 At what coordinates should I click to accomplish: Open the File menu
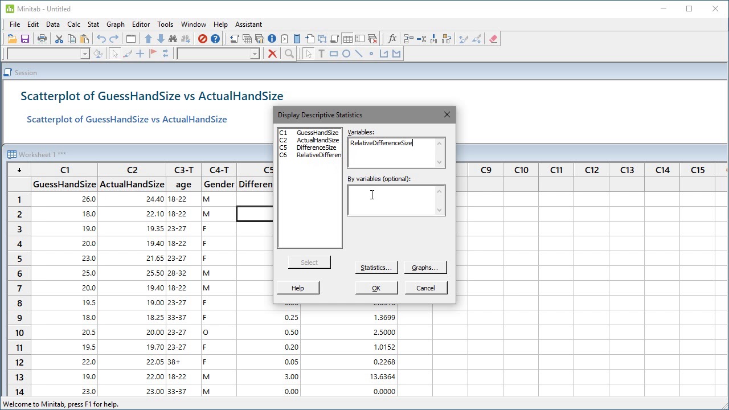coord(15,24)
